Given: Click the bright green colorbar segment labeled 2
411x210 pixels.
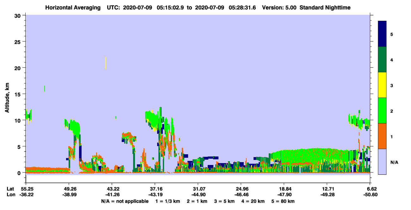Looking at the screenshot, I should point(382,111).
